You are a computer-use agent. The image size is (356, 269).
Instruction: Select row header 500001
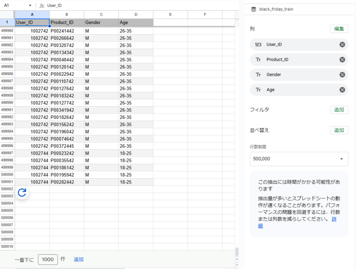[7, 182]
